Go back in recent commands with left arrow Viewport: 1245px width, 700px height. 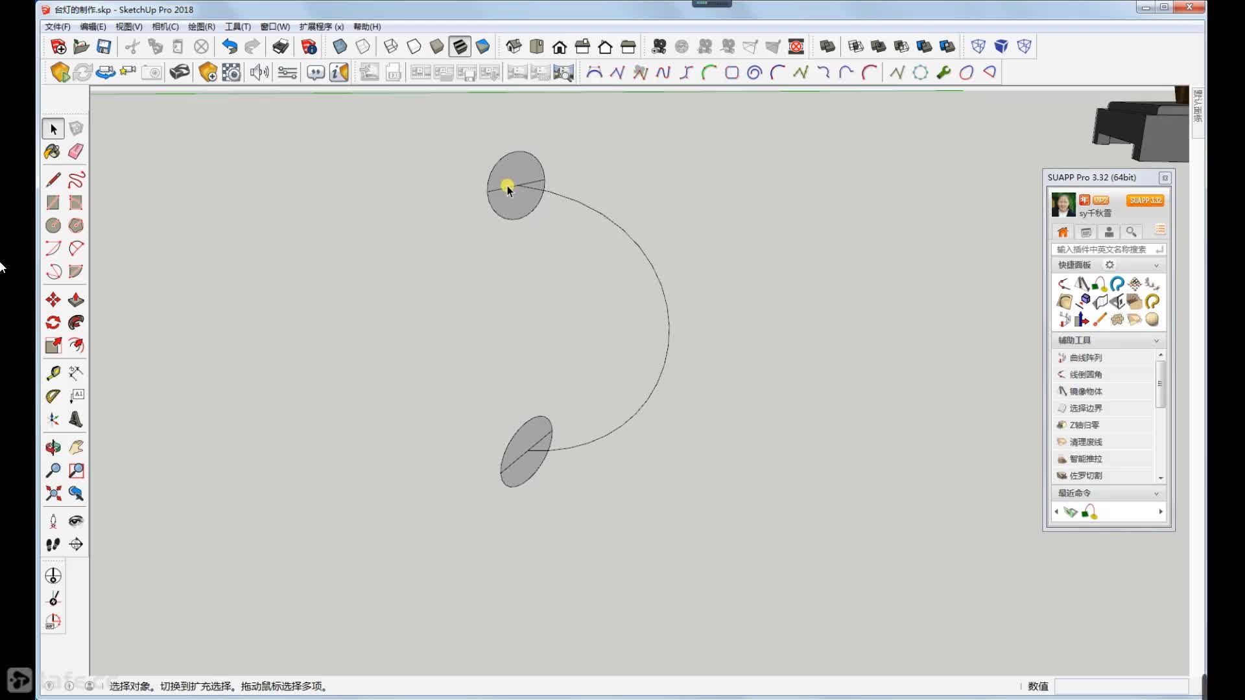click(x=1056, y=512)
